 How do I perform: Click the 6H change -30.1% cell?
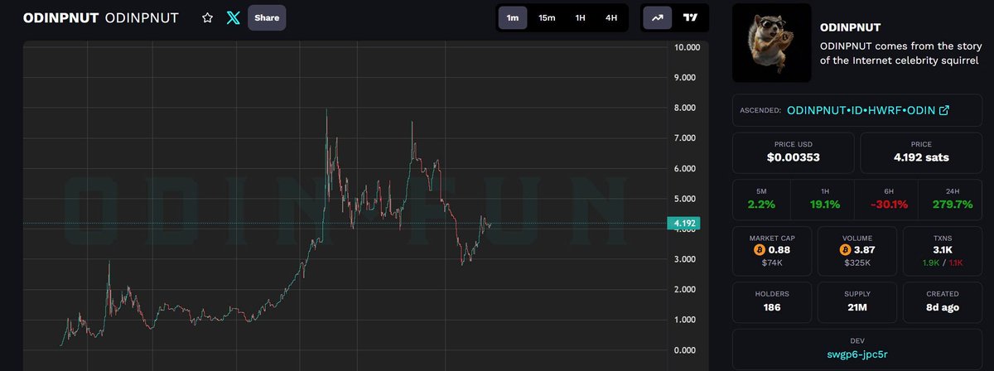pos(890,198)
